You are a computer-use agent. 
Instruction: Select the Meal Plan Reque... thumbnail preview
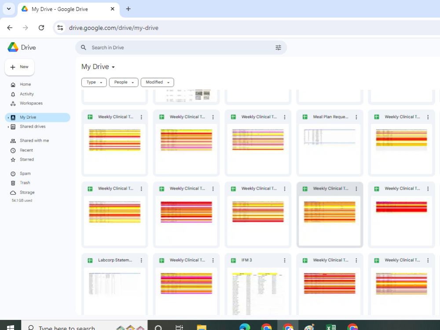[330, 149]
